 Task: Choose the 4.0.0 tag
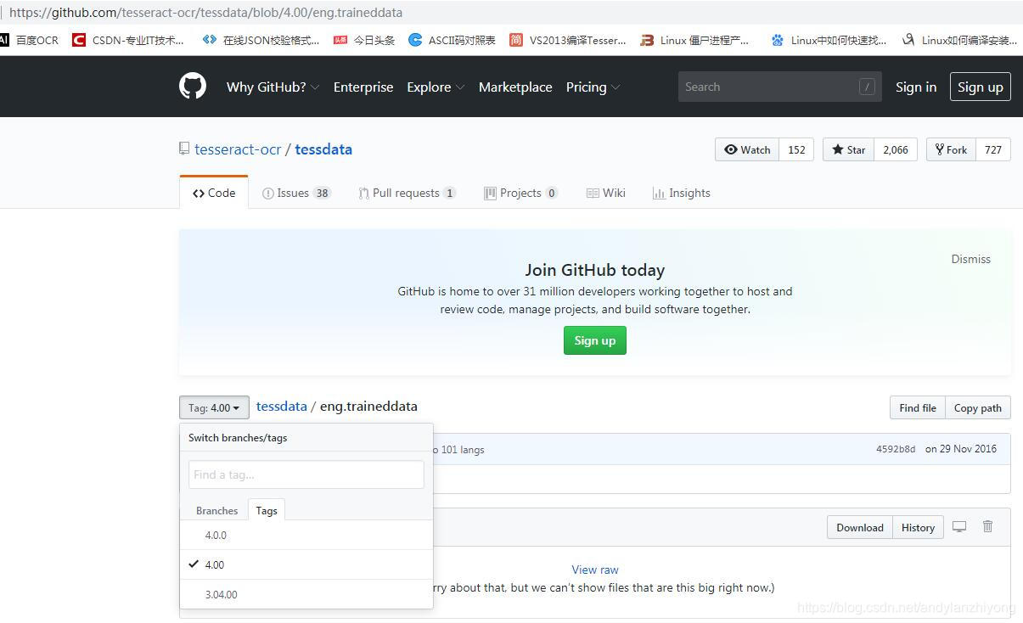point(306,535)
